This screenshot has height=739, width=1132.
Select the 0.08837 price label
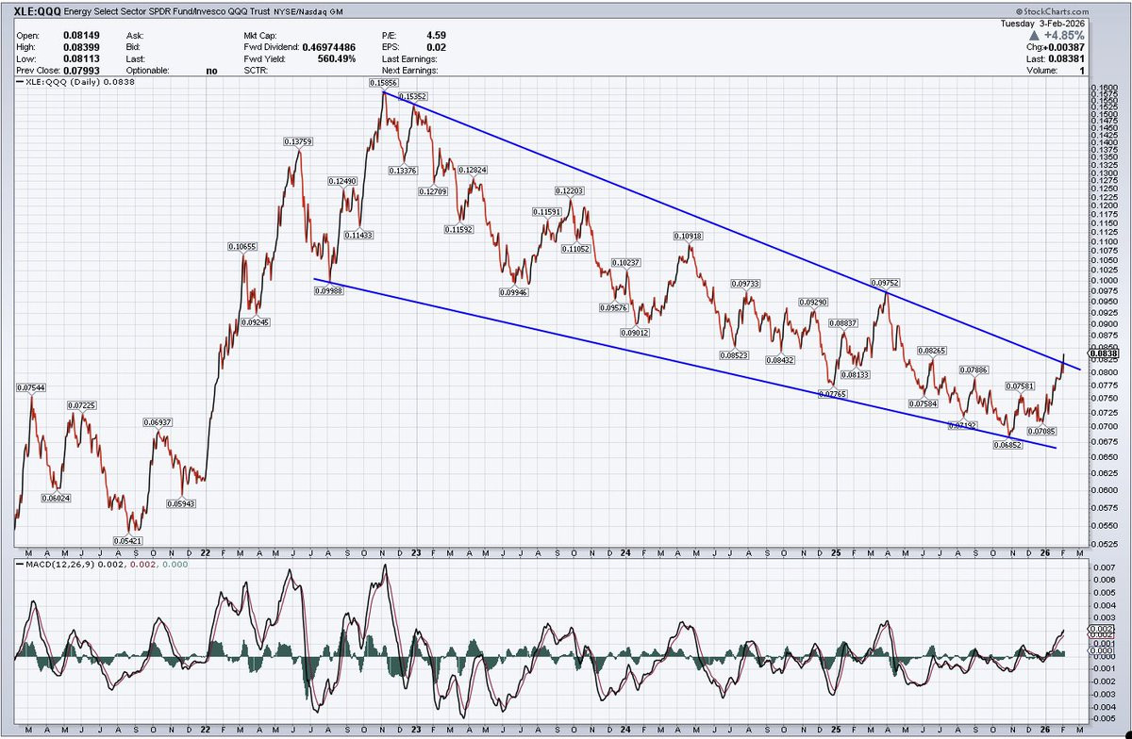(x=842, y=322)
